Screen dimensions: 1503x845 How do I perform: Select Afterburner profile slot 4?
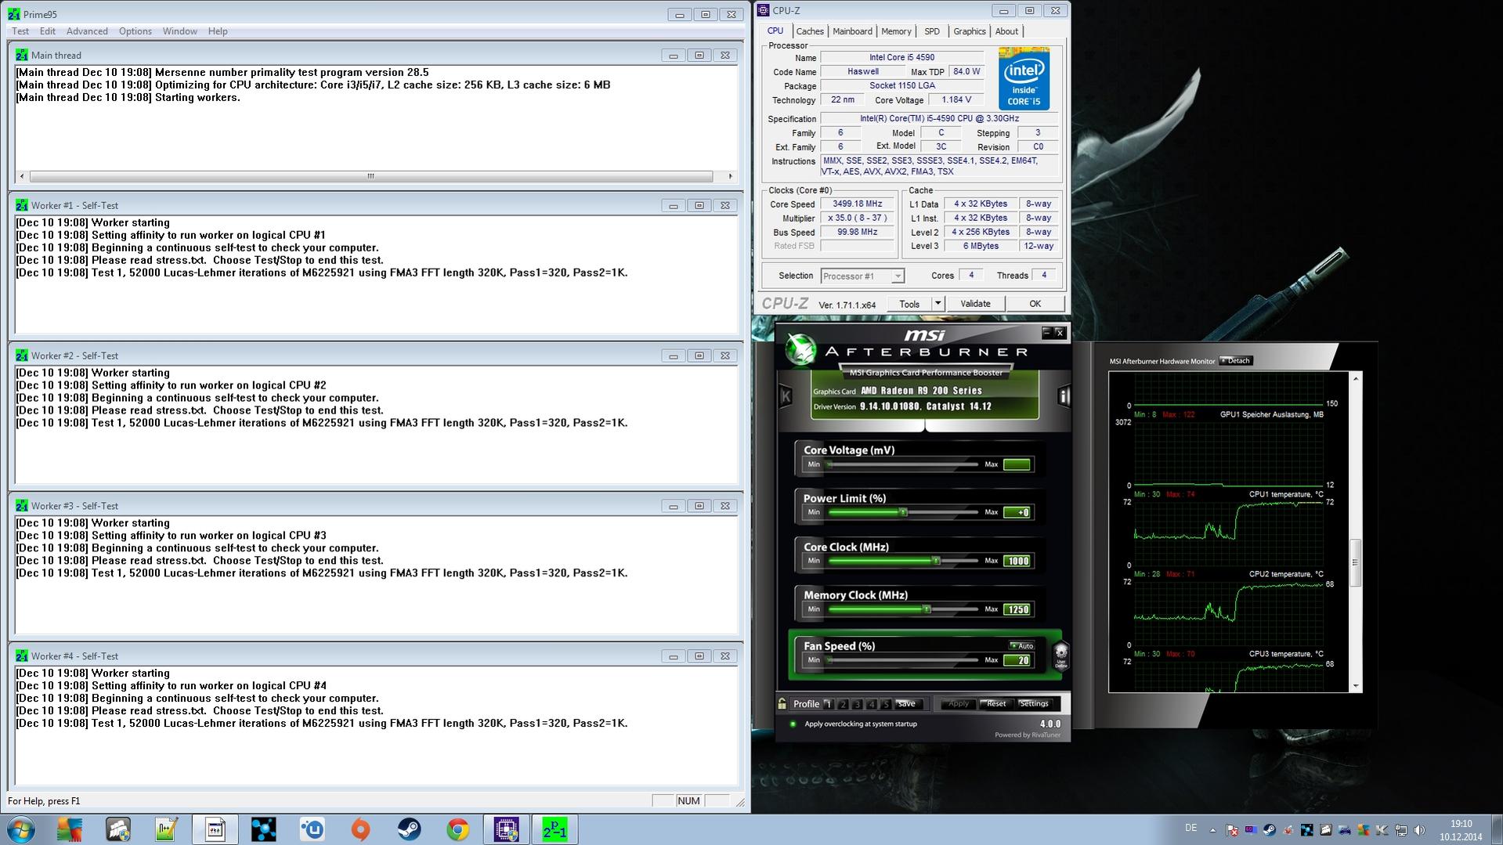pyautogui.click(x=872, y=704)
